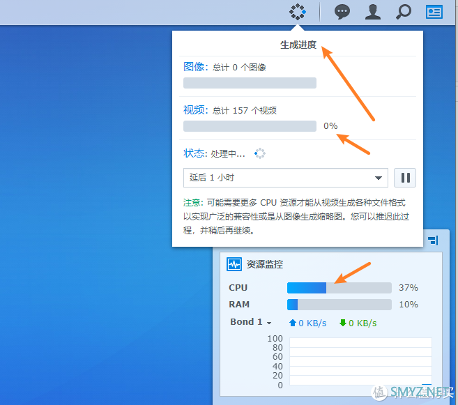Click the download speed 0 KB/s value

point(362,323)
